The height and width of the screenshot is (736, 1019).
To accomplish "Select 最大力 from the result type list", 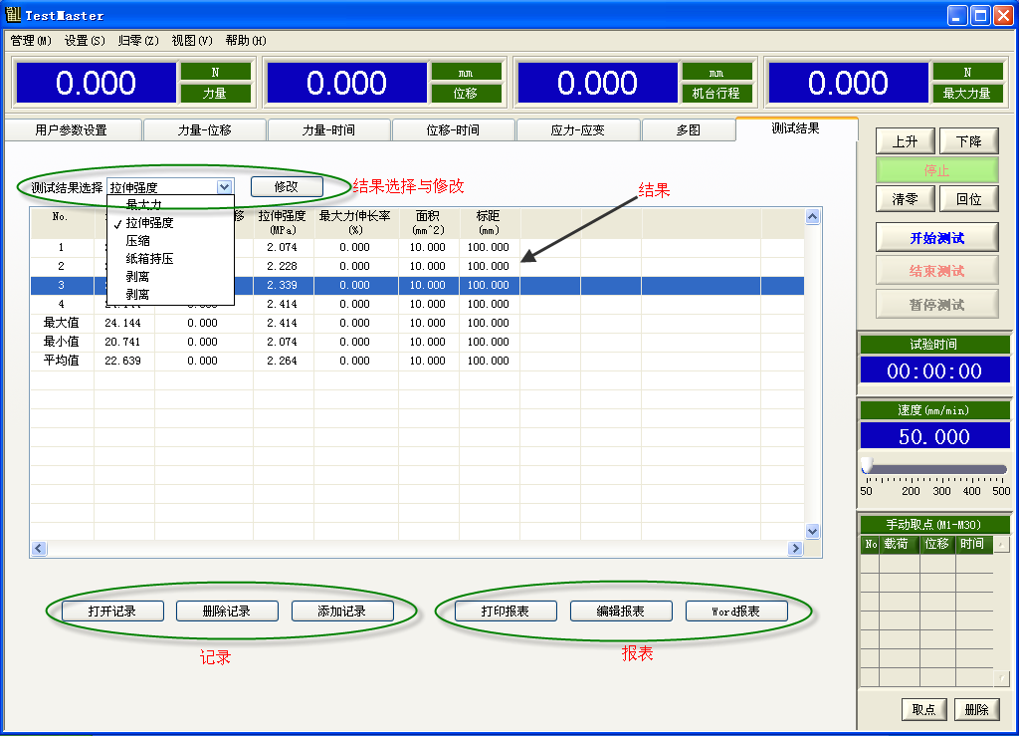I will coord(143,204).
